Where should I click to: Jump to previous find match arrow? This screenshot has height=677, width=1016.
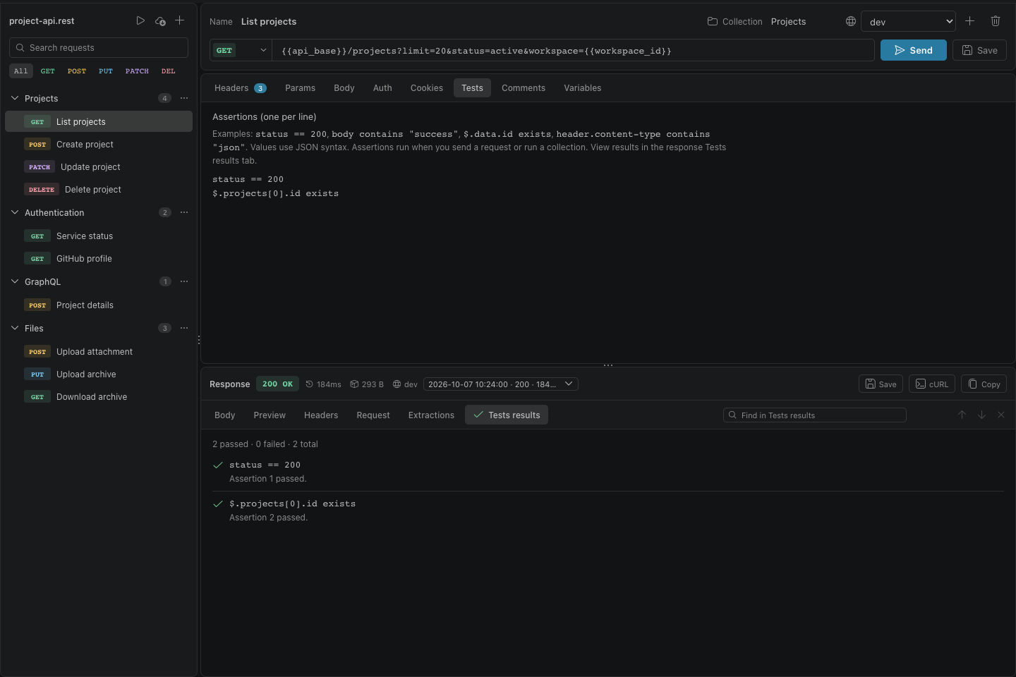tap(962, 415)
